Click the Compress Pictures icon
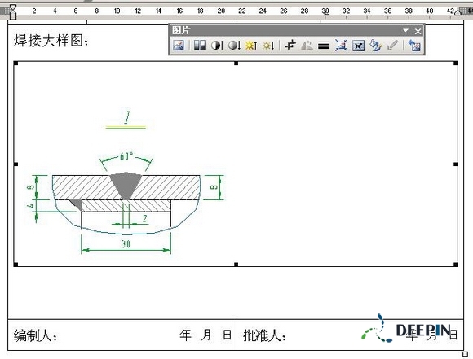The image size is (473, 359). pos(341,46)
